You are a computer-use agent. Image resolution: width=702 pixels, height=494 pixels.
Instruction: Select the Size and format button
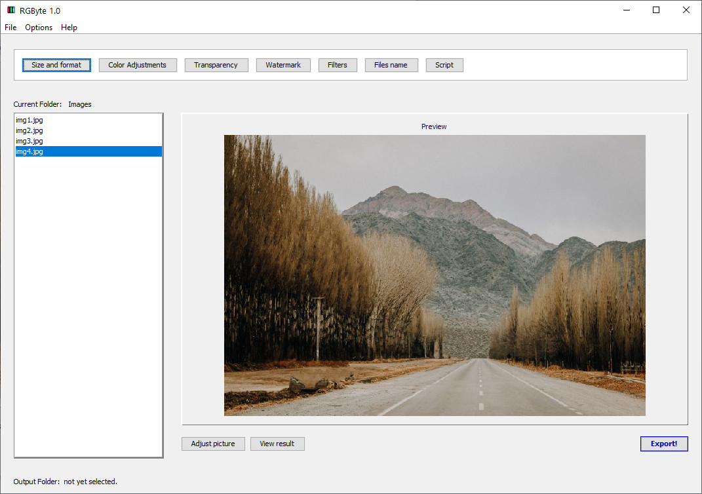[56, 65]
